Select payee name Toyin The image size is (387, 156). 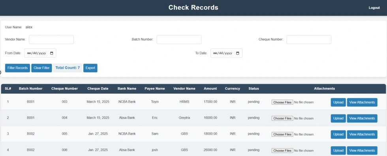155,102
